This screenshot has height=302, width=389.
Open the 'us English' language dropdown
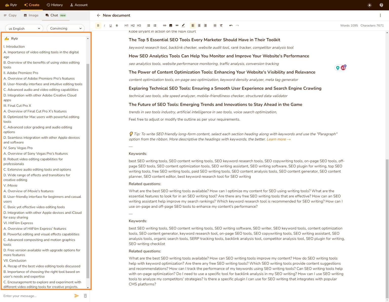coord(24,28)
